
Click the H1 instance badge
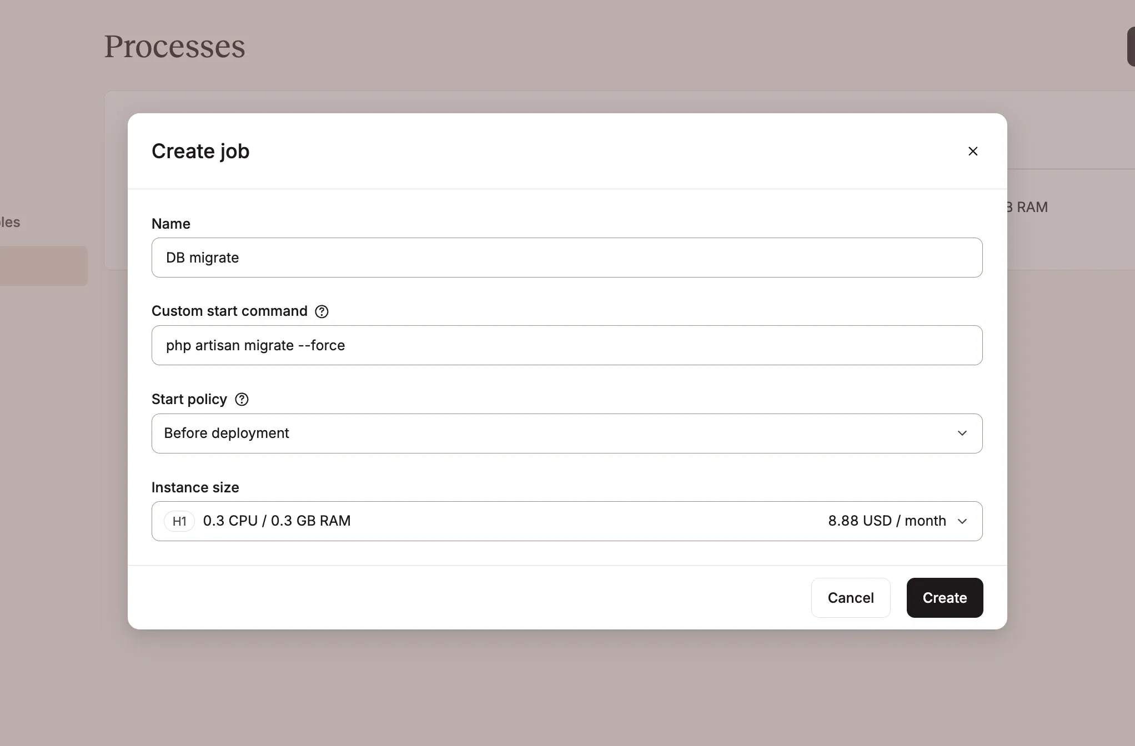pyautogui.click(x=179, y=521)
